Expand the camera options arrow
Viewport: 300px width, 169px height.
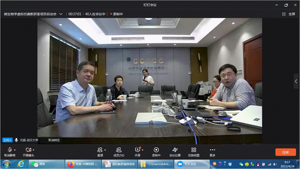33,150
